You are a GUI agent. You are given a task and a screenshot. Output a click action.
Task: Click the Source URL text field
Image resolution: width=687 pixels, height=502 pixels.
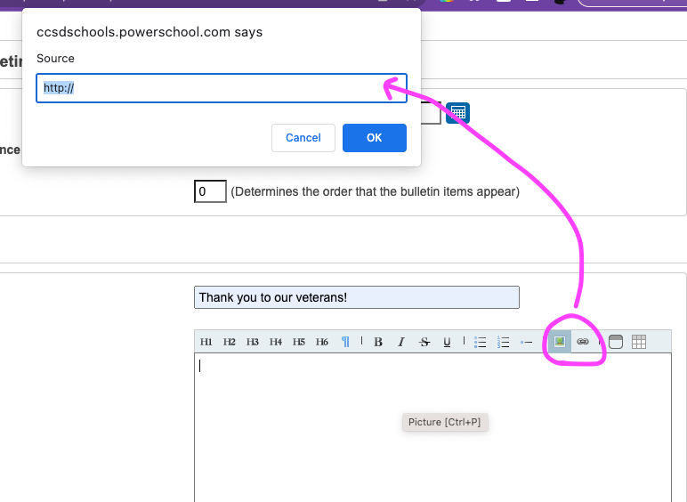pyautogui.click(x=222, y=88)
